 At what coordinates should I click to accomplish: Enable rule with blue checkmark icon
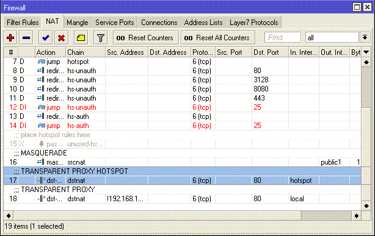45,38
